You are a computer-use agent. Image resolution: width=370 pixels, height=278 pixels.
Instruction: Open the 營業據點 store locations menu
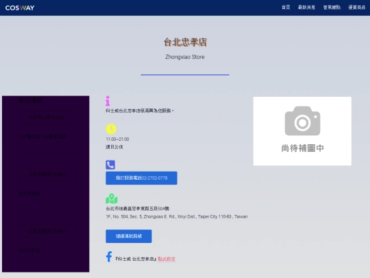[332, 8]
